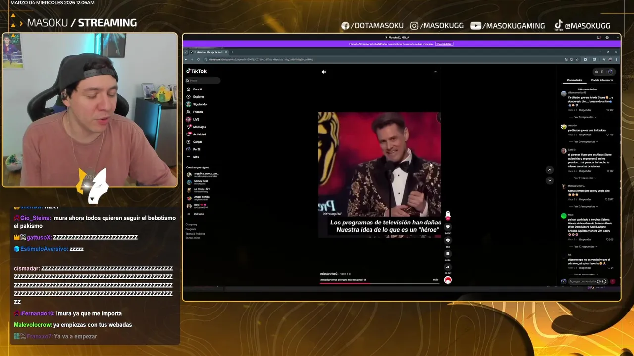Image resolution: width=634 pixels, height=356 pixels.
Task: Open the browser three-dot menu
Action: tap(616, 59)
